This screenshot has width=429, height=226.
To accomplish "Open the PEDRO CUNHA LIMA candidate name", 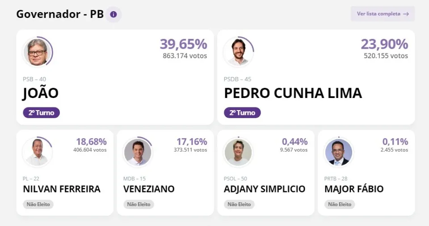I will 293,93.
